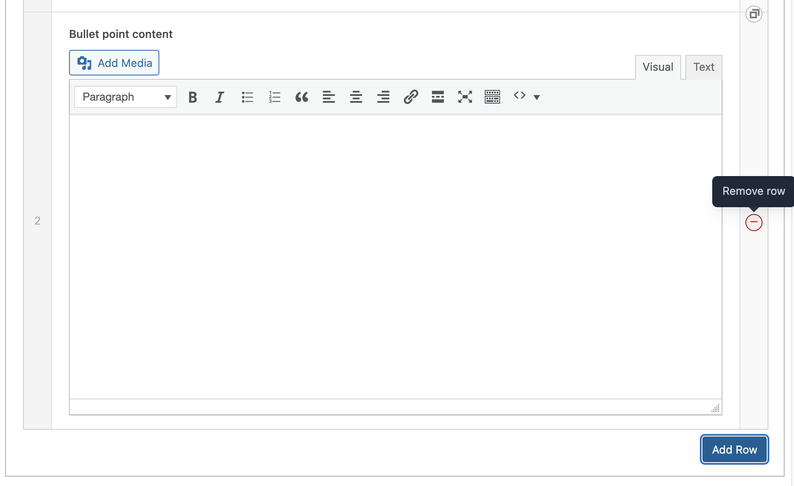Click the Add Media button
Viewport: 794px width, 486px height.
pyautogui.click(x=114, y=63)
